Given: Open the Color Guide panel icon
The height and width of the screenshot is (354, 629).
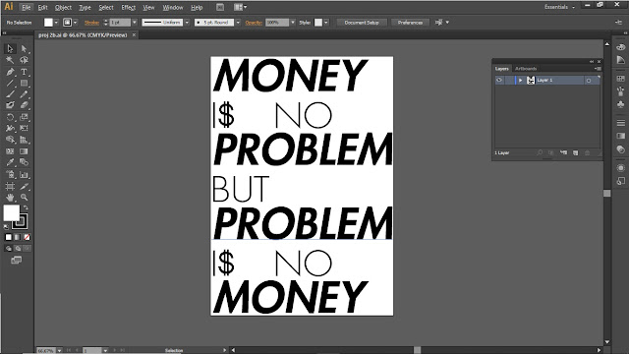Looking at the screenshot, I should (x=620, y=60).
